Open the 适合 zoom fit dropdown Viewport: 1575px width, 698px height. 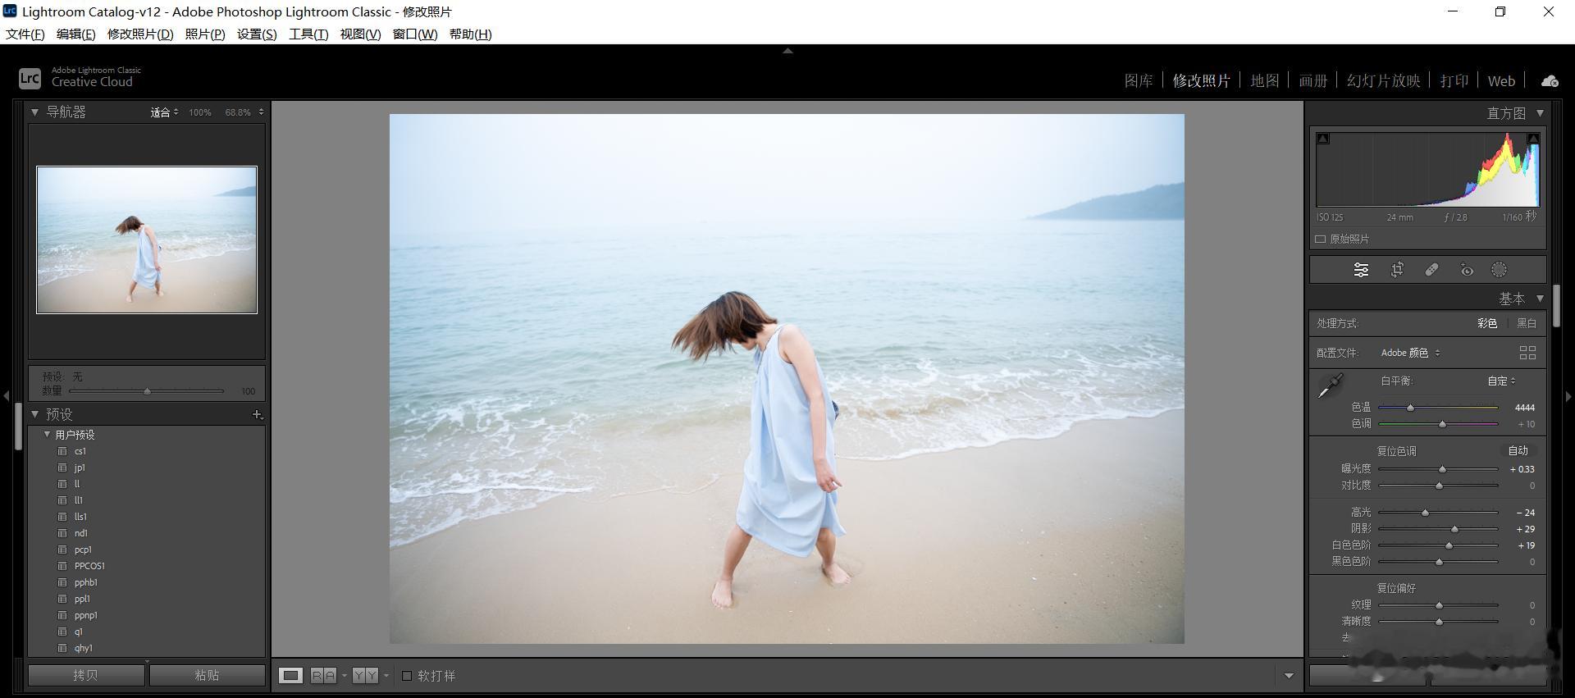pos(164,112)
